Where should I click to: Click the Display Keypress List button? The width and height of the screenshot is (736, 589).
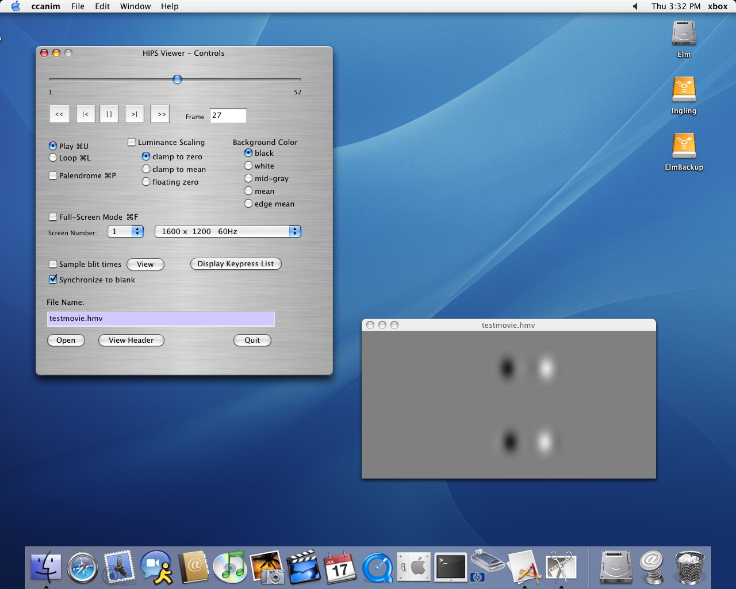point(236,263)
